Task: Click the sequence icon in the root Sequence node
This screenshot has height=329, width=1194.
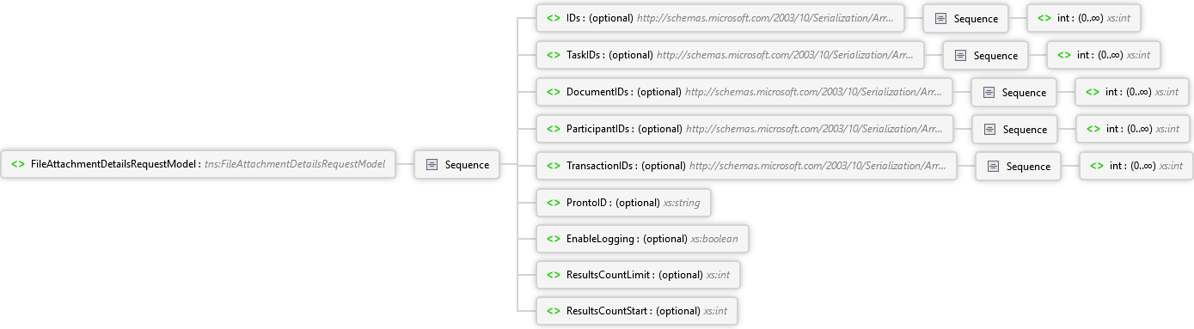Action: [432, 164]
